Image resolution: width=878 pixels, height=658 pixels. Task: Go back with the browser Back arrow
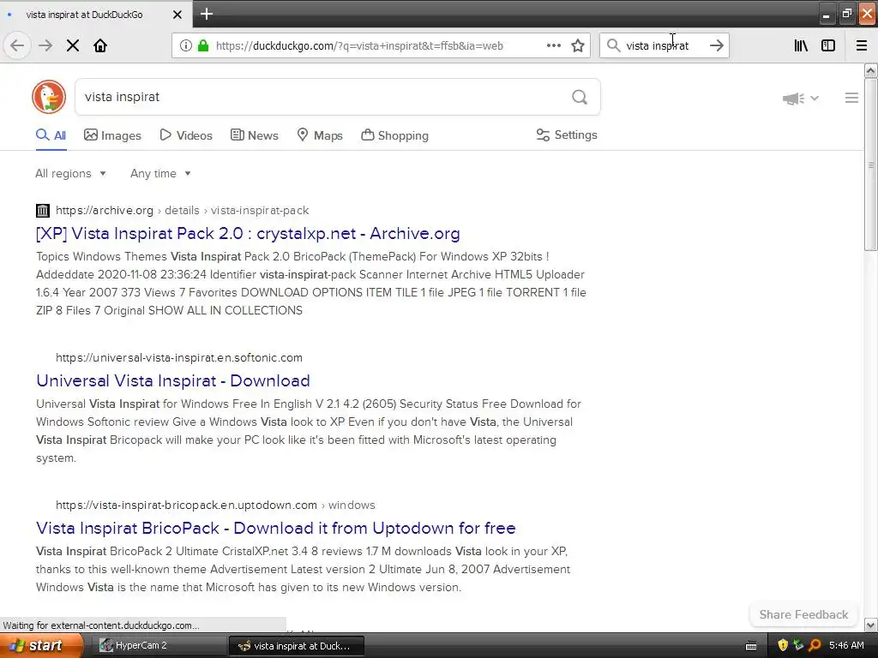click(x=17, y=45)
